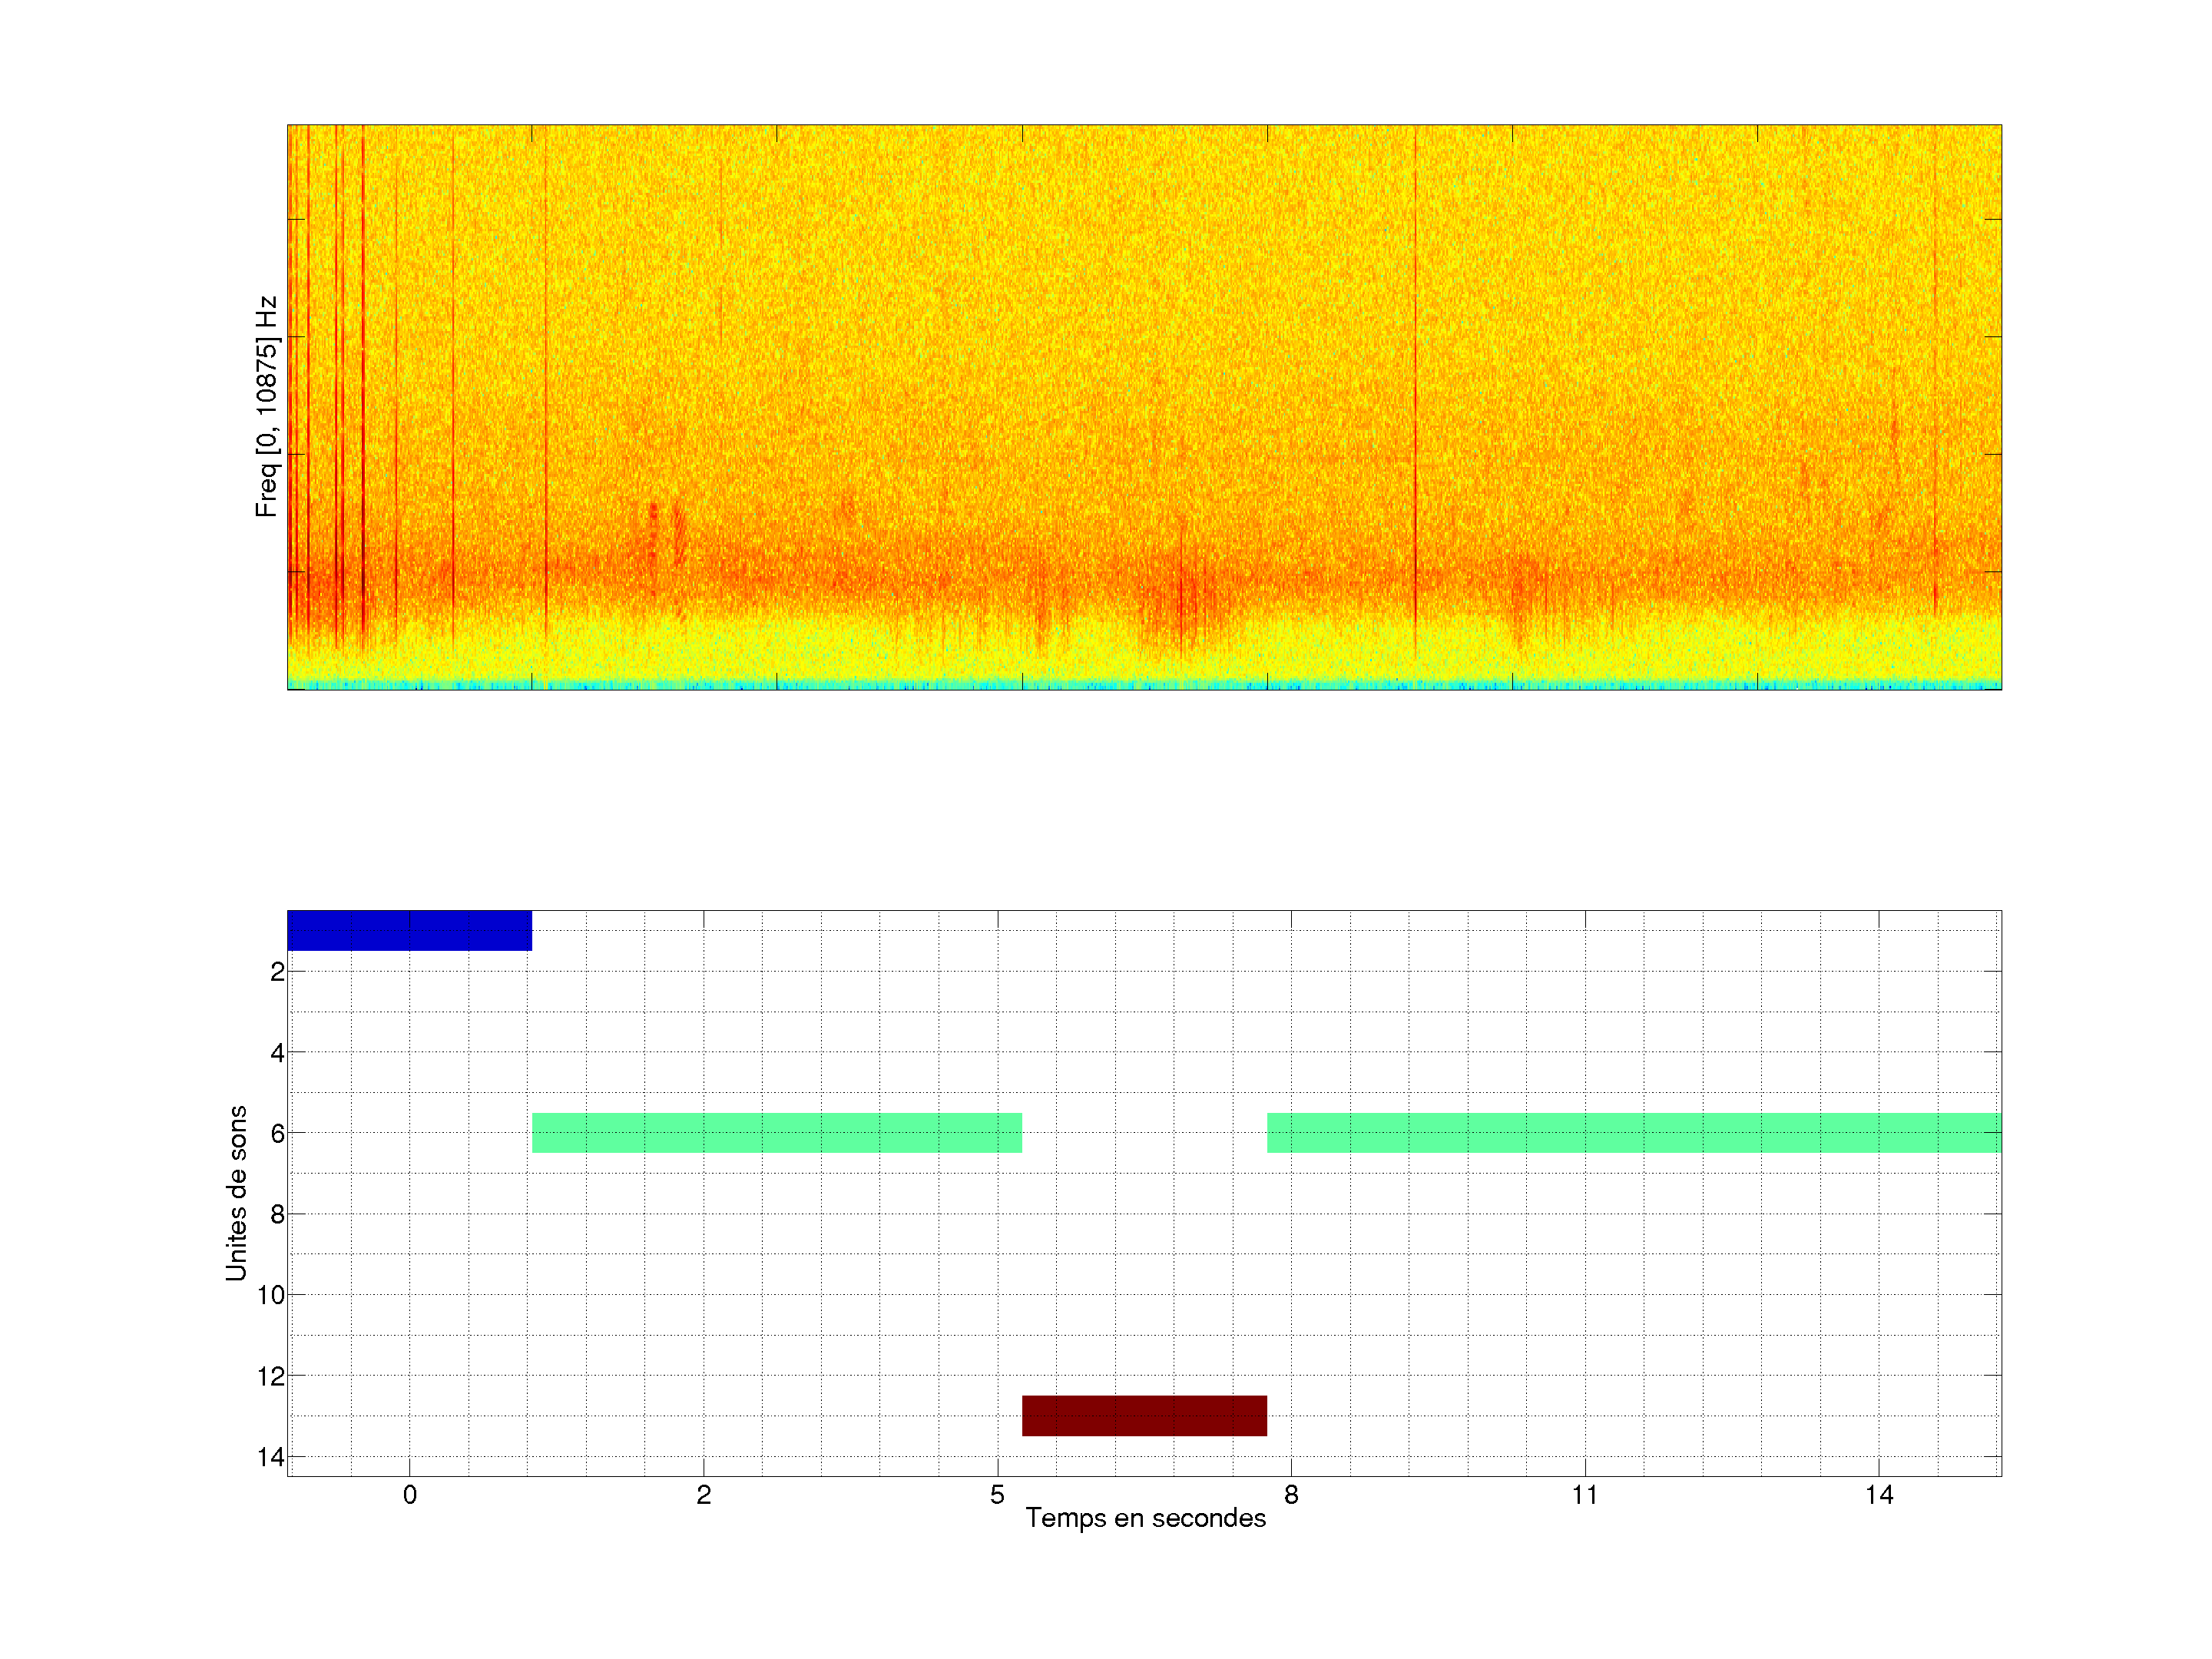Click x-axis tick label 8
The image size is (2212, 1659).
tap(1291, 1495)
